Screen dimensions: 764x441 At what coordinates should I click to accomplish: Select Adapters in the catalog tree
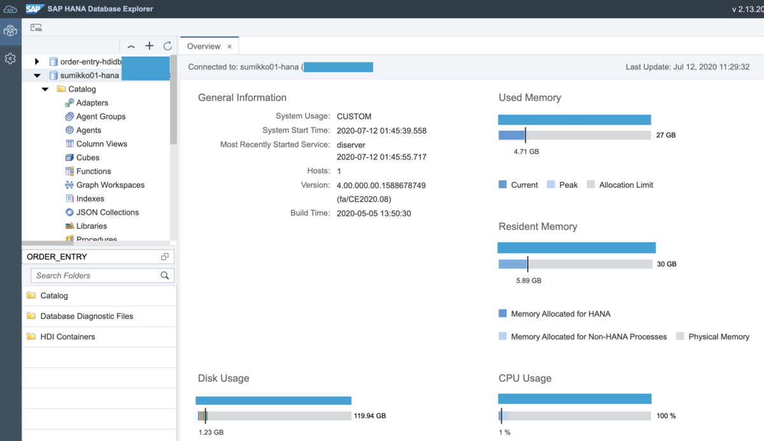[92, 102]
